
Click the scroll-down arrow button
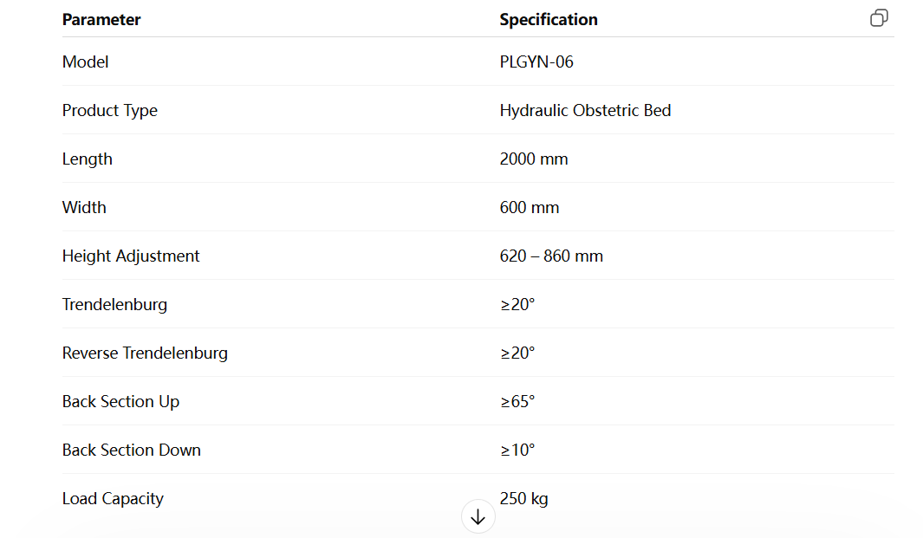tap(478, 517)
